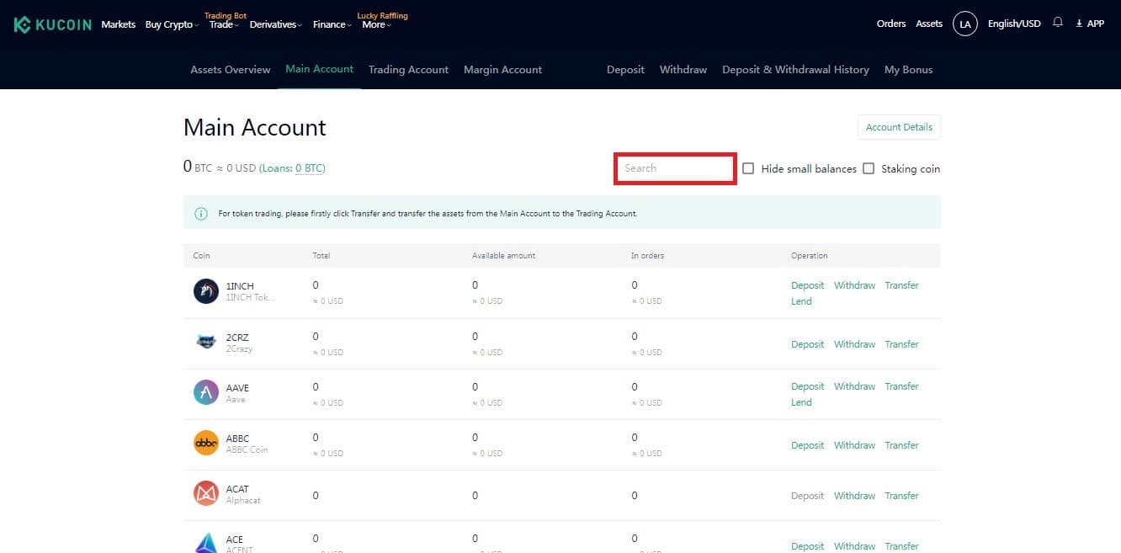Open the English/USD language selector
1121x553 pixels.
click(1014, 24)
